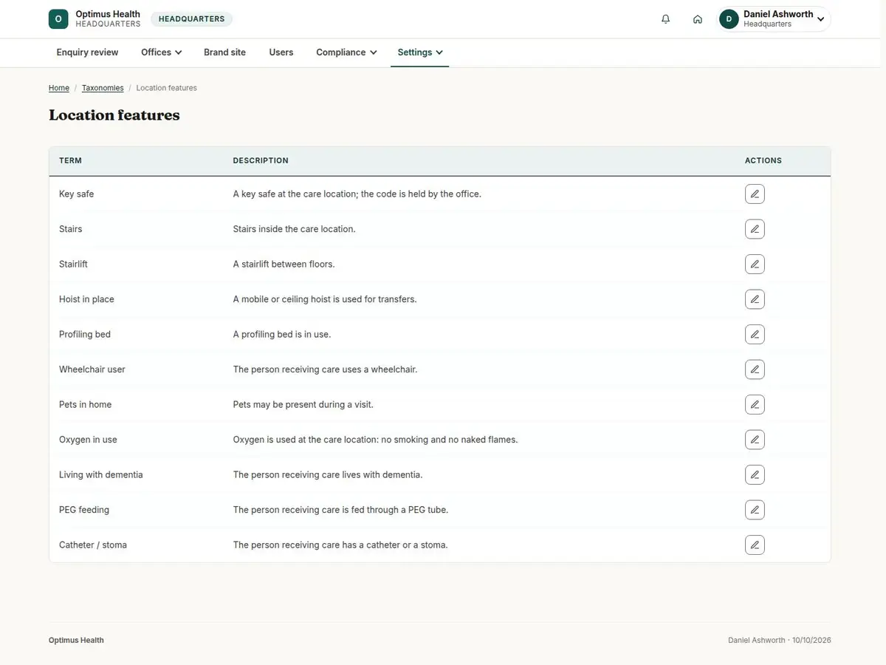Click the Daniel Ashworth avatar circle
886x665 pixels.
click(x=729, y=19)
